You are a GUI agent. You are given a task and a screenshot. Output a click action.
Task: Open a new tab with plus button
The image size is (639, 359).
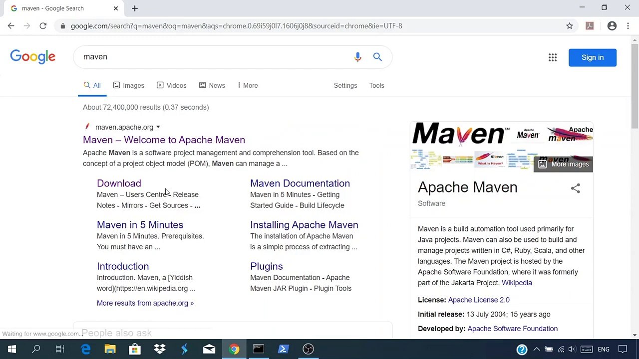coord(135,8)
